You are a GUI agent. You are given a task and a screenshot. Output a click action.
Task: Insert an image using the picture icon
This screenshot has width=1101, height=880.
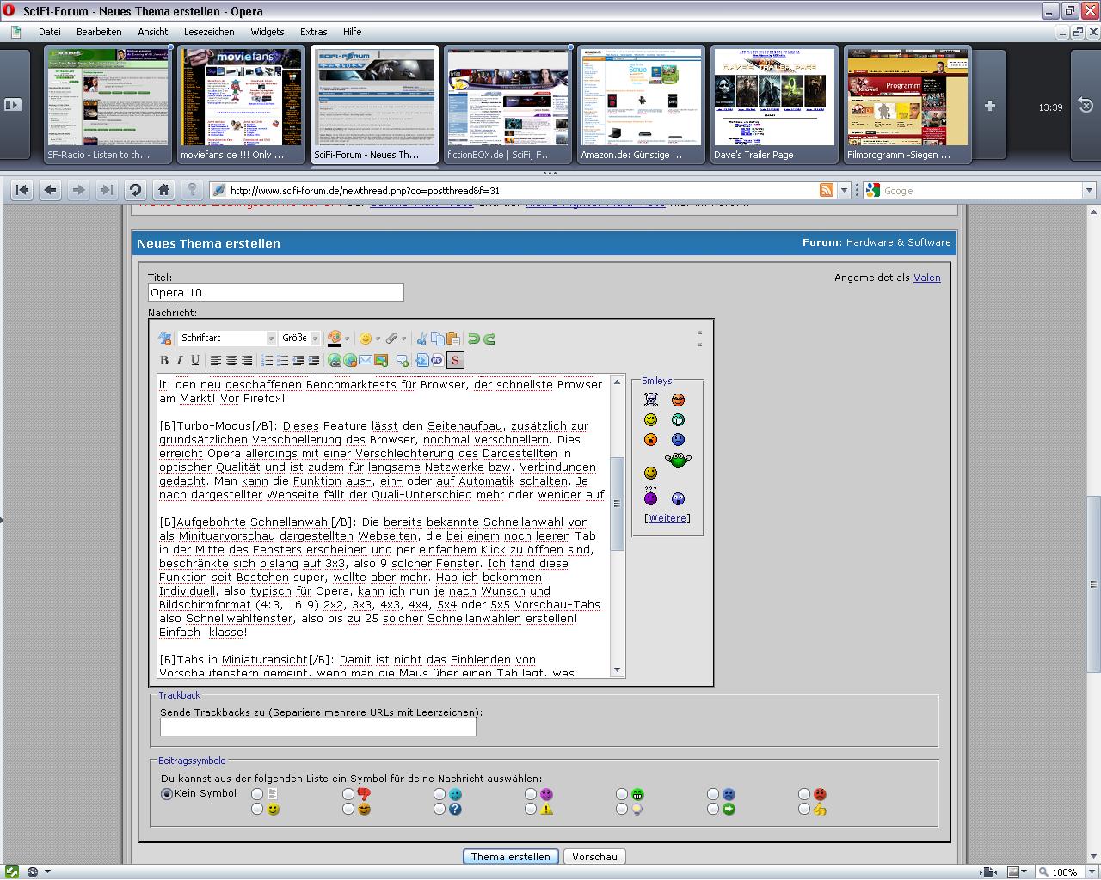pos(380,360)
